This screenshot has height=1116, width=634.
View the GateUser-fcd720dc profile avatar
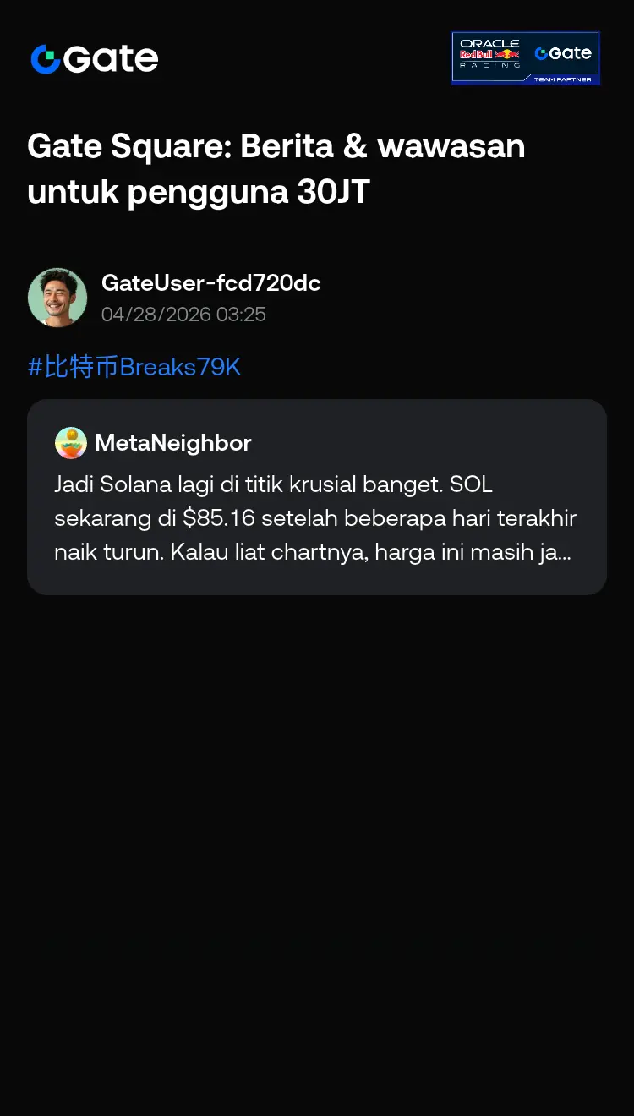click(x=57, y=298)
